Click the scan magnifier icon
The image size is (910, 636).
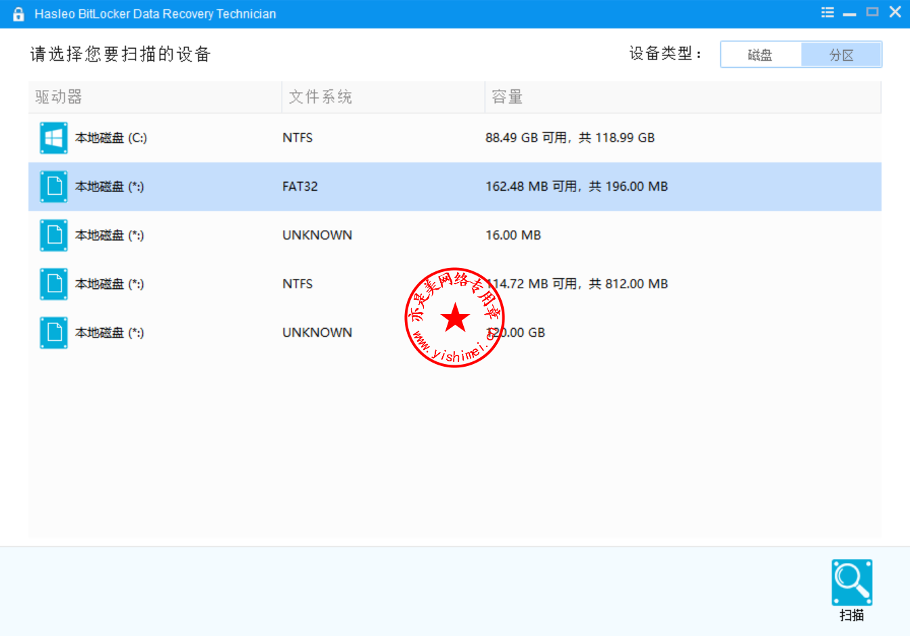[x=851, y=582]
